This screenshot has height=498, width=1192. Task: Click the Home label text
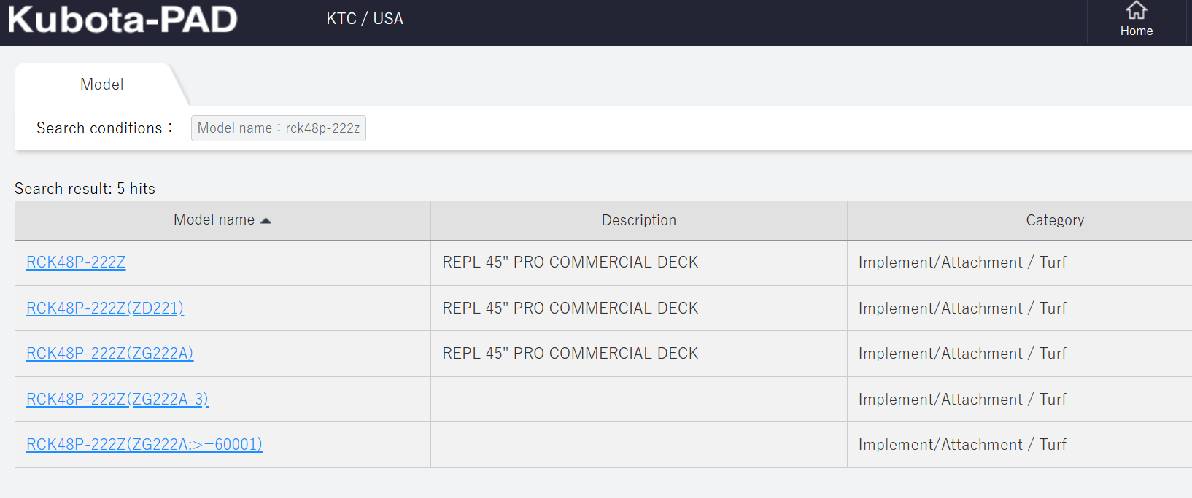click(1137, 31)
